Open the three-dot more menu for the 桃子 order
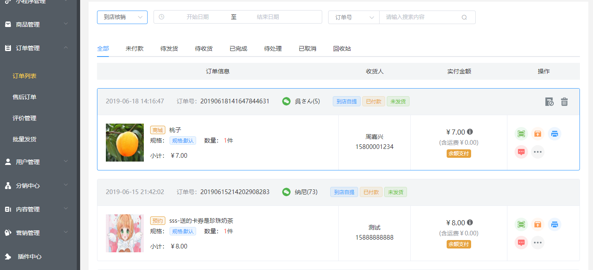Screen dimensions: 593x270 pyautogui.click(x=538, y=152)
